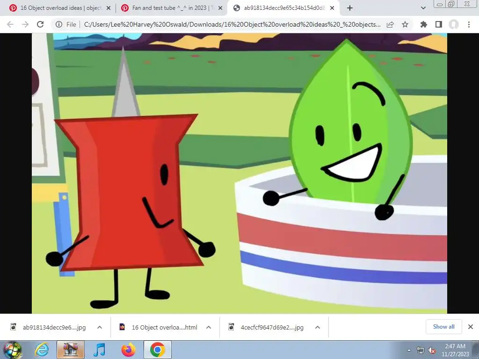Close the ab918134decc image tab
This screenshot has width=479, height=359.
coord(332,8)
